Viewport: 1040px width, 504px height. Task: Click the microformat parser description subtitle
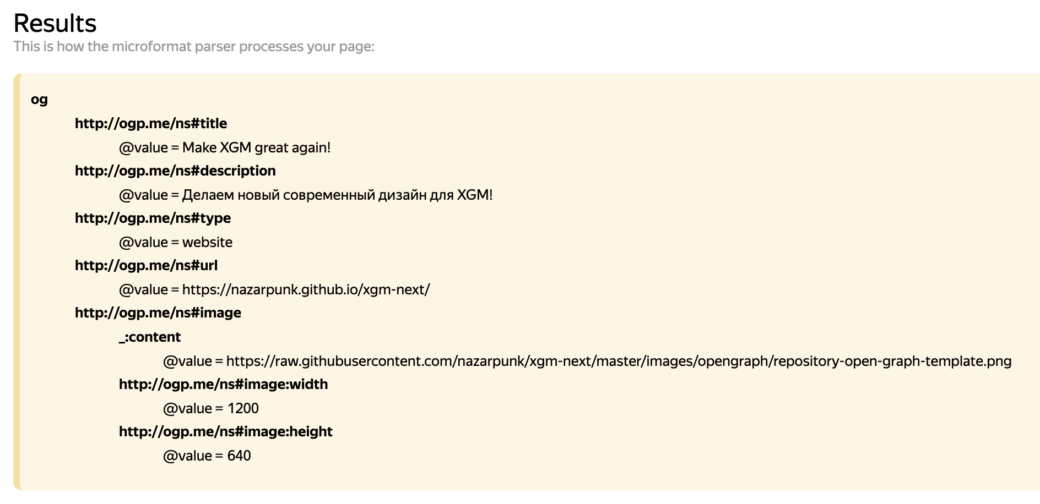(x=194, y=46)
